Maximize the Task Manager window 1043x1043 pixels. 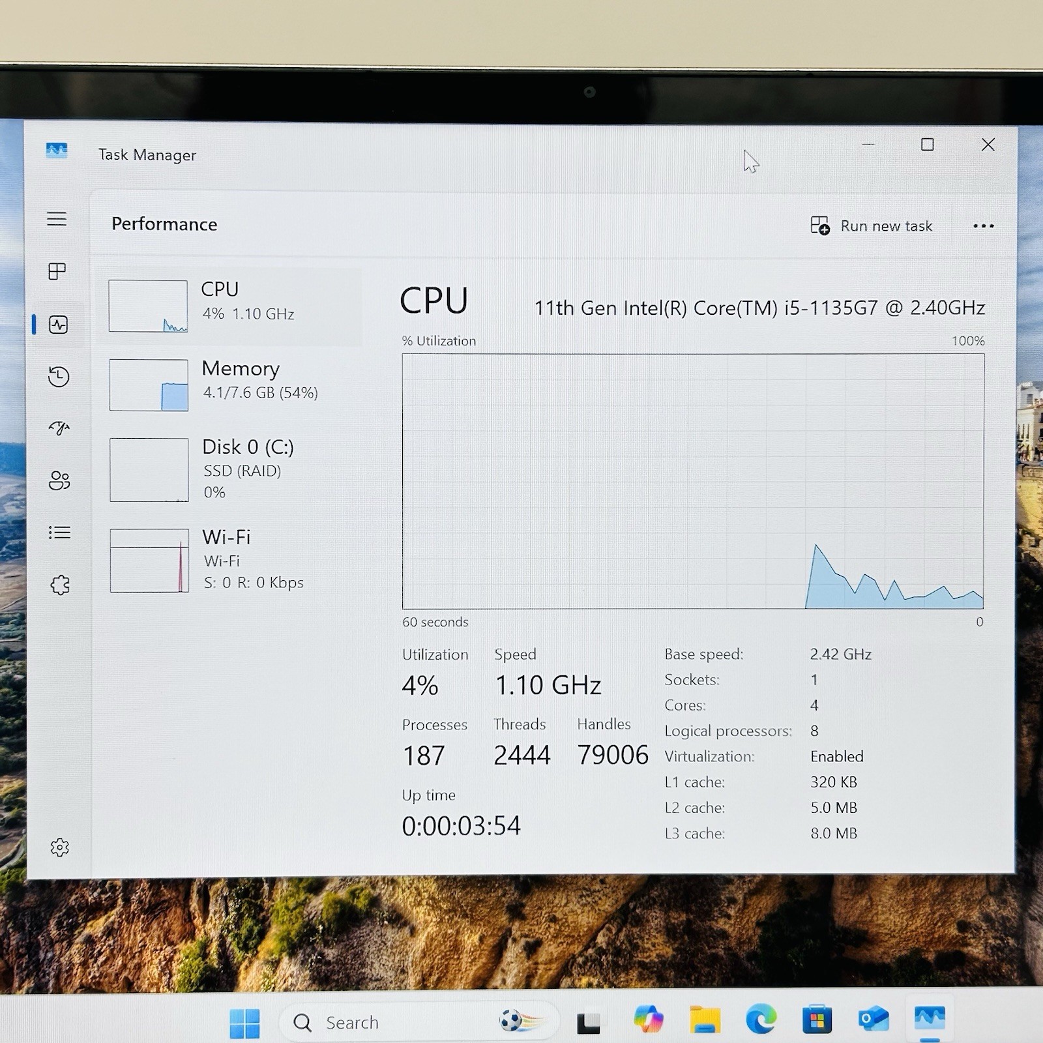(x=927, y=144)
